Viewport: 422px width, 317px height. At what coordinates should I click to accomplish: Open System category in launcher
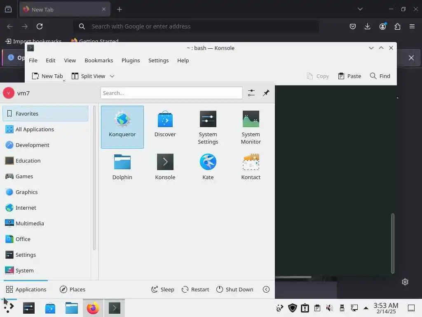pyautogui.click(x=45, y=270)
